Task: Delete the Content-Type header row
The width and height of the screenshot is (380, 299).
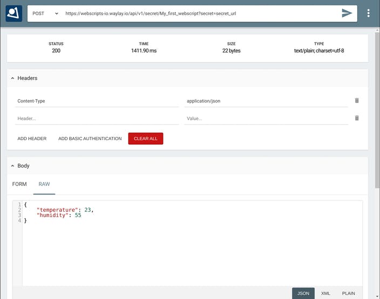Action: coord(356,101)
